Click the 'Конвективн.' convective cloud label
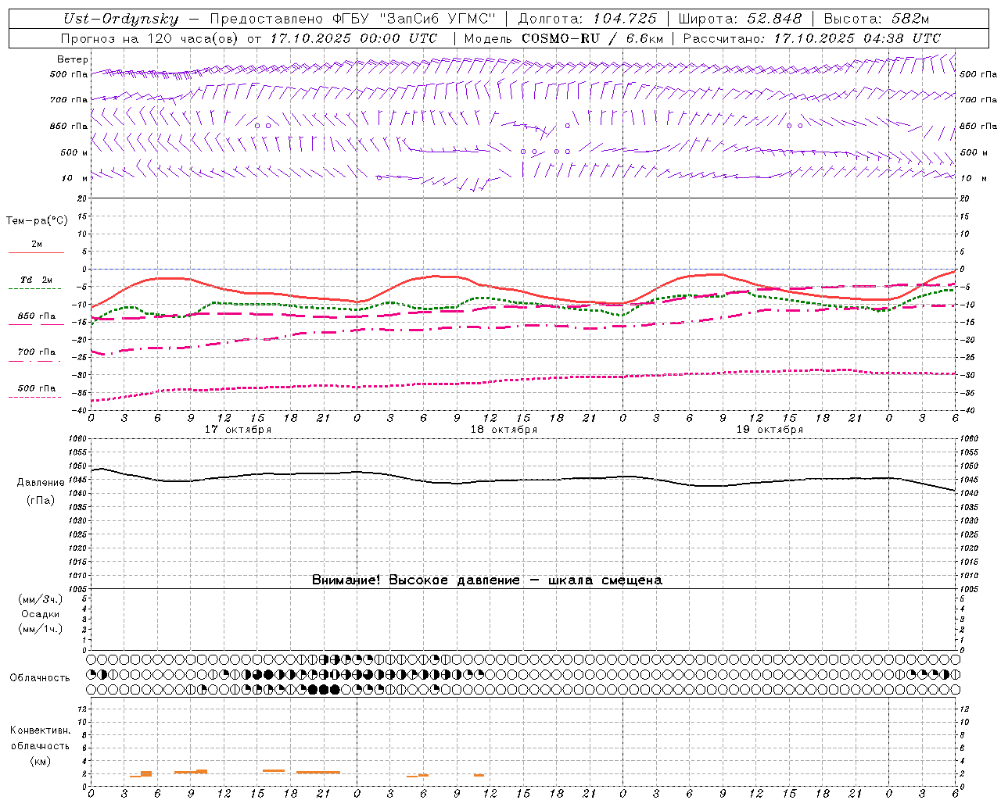This screenshot has height=800, width=1001. click(40, 730)
